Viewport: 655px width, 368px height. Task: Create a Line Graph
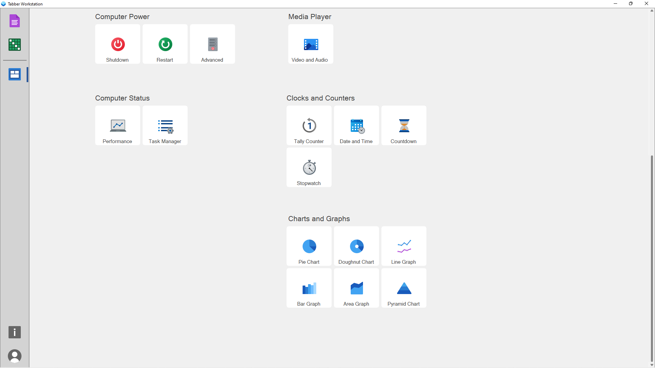404,246
